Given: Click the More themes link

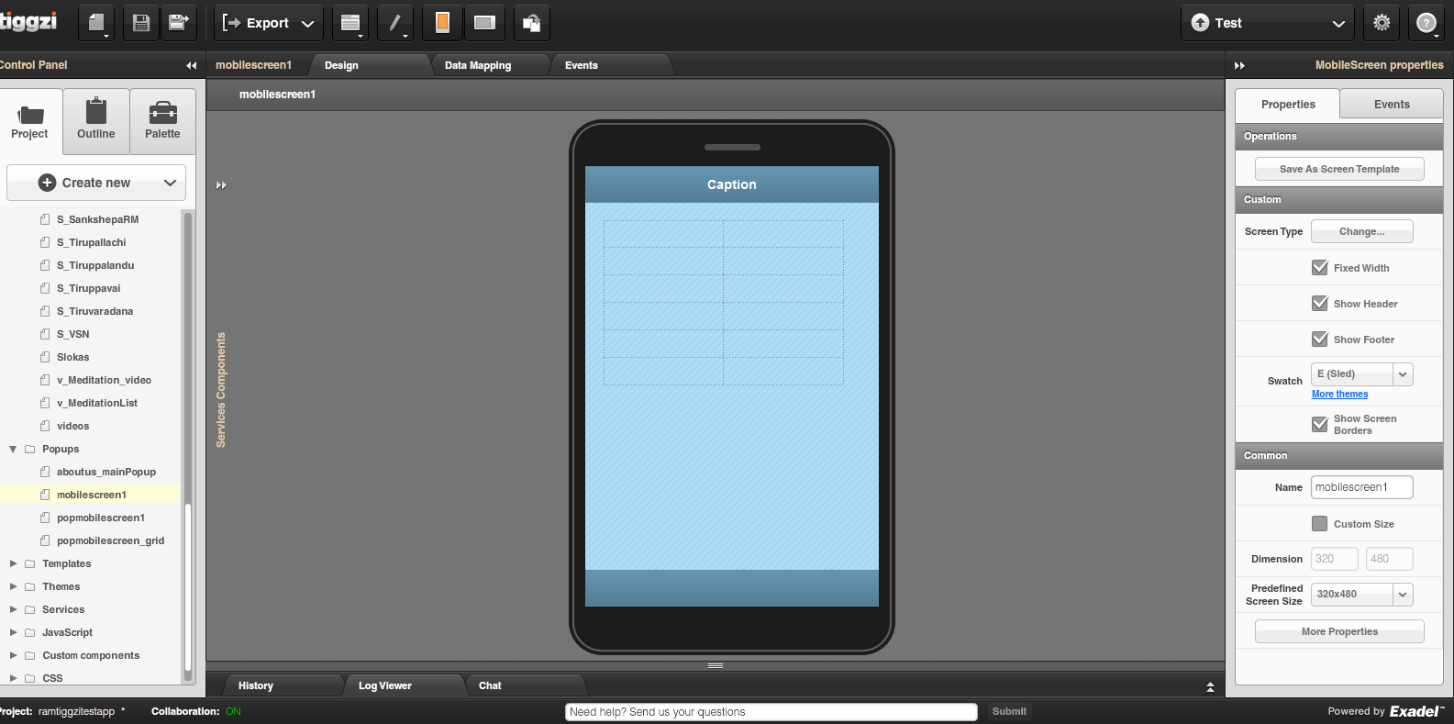Looking at the screenshot, I should [x=1339, y=395].
